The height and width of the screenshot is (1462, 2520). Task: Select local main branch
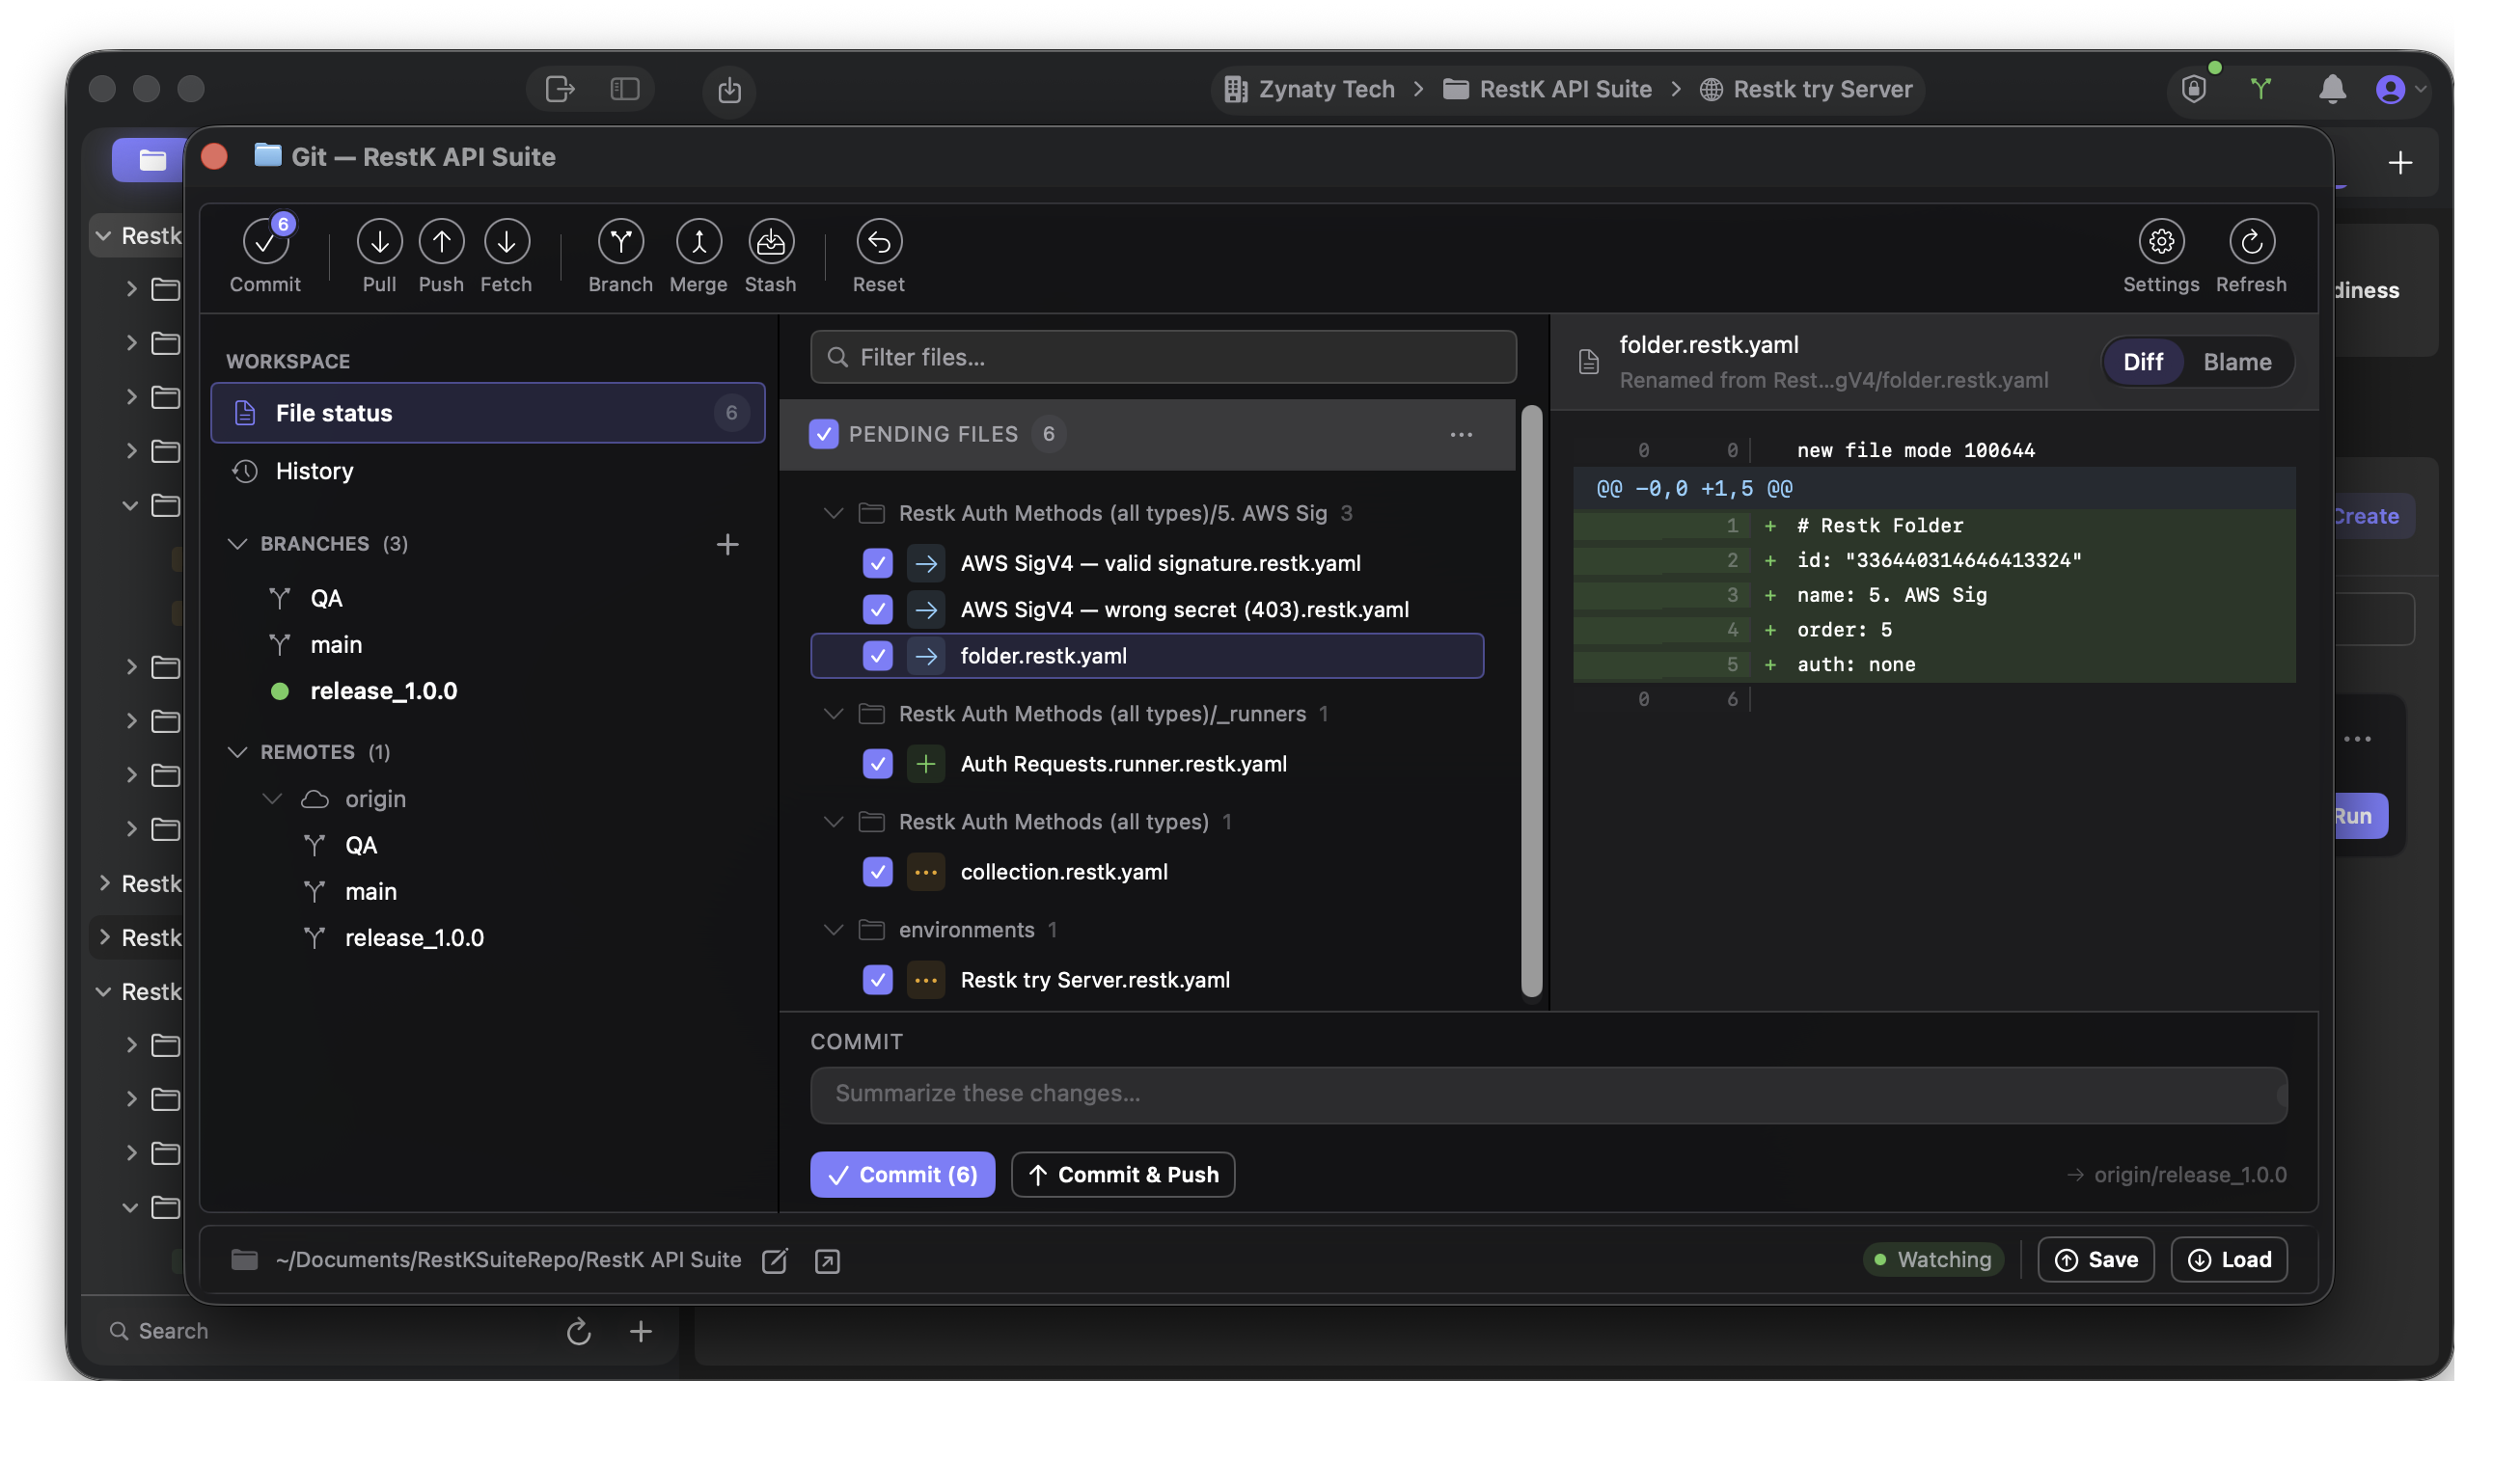(x=336, y=644)
